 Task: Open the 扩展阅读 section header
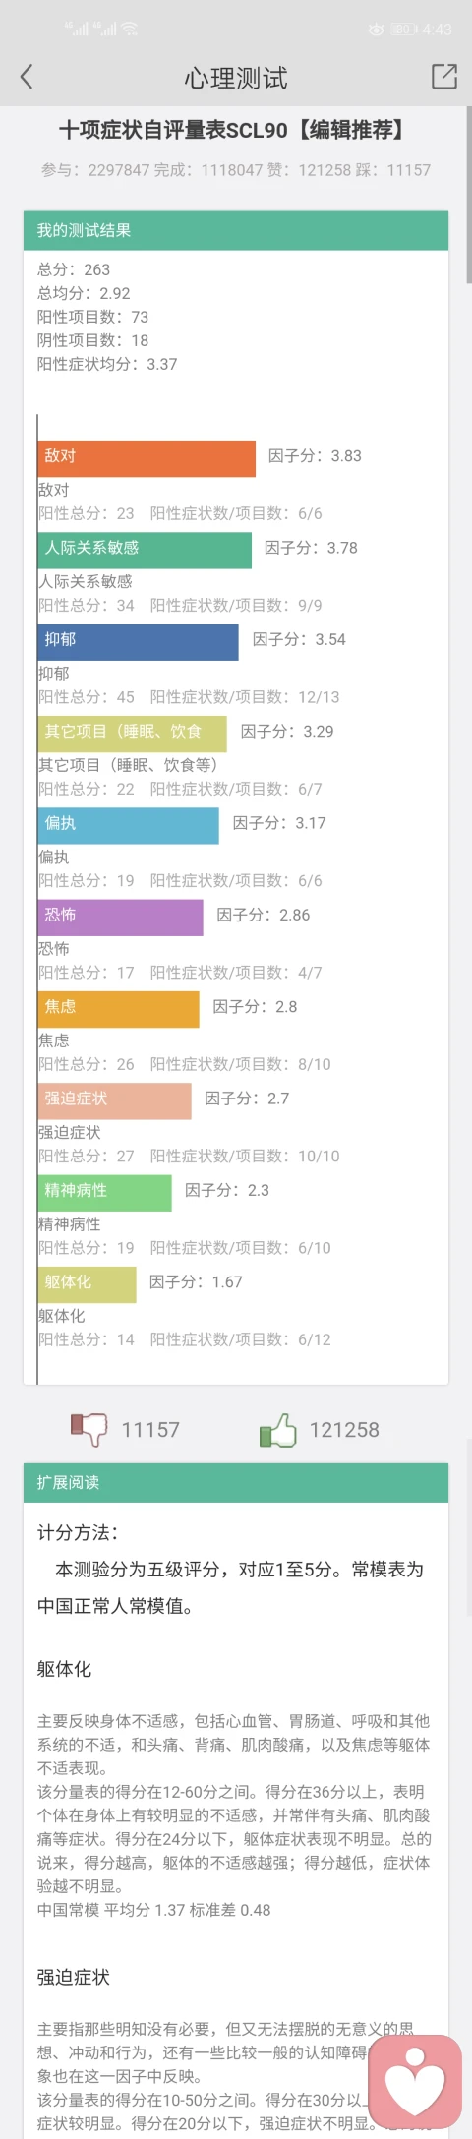click(236, 1482)
